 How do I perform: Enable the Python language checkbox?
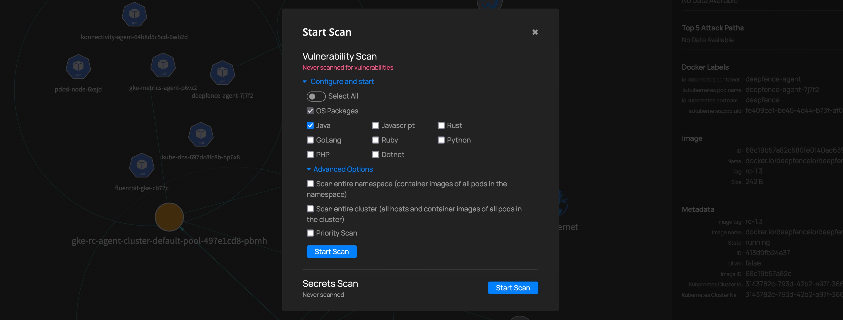(x=441, y=140)
